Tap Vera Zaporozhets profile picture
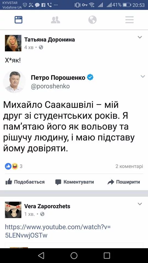This screenshot has width=148, height=263. tap(13, 210)
